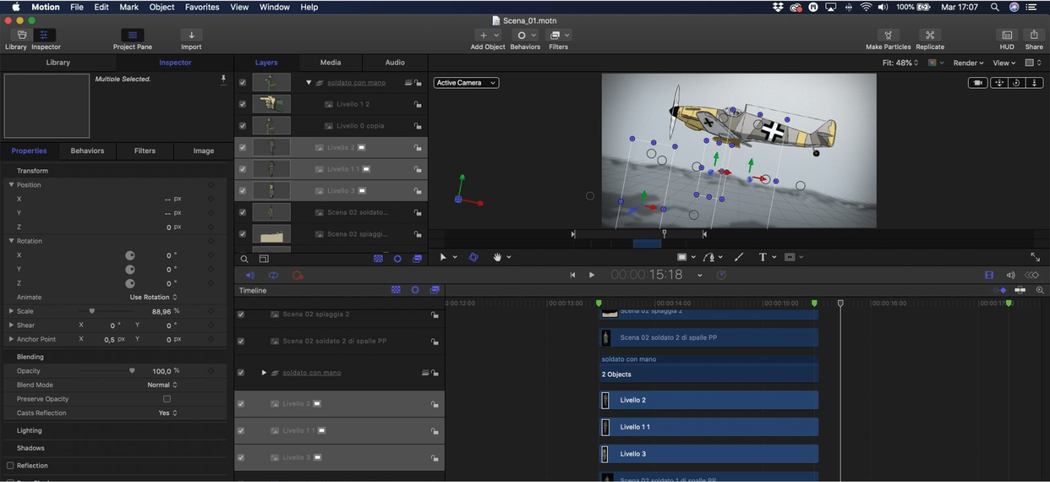
Task: Click the Replicate toolbar icon
Action: tap(930, 35)
